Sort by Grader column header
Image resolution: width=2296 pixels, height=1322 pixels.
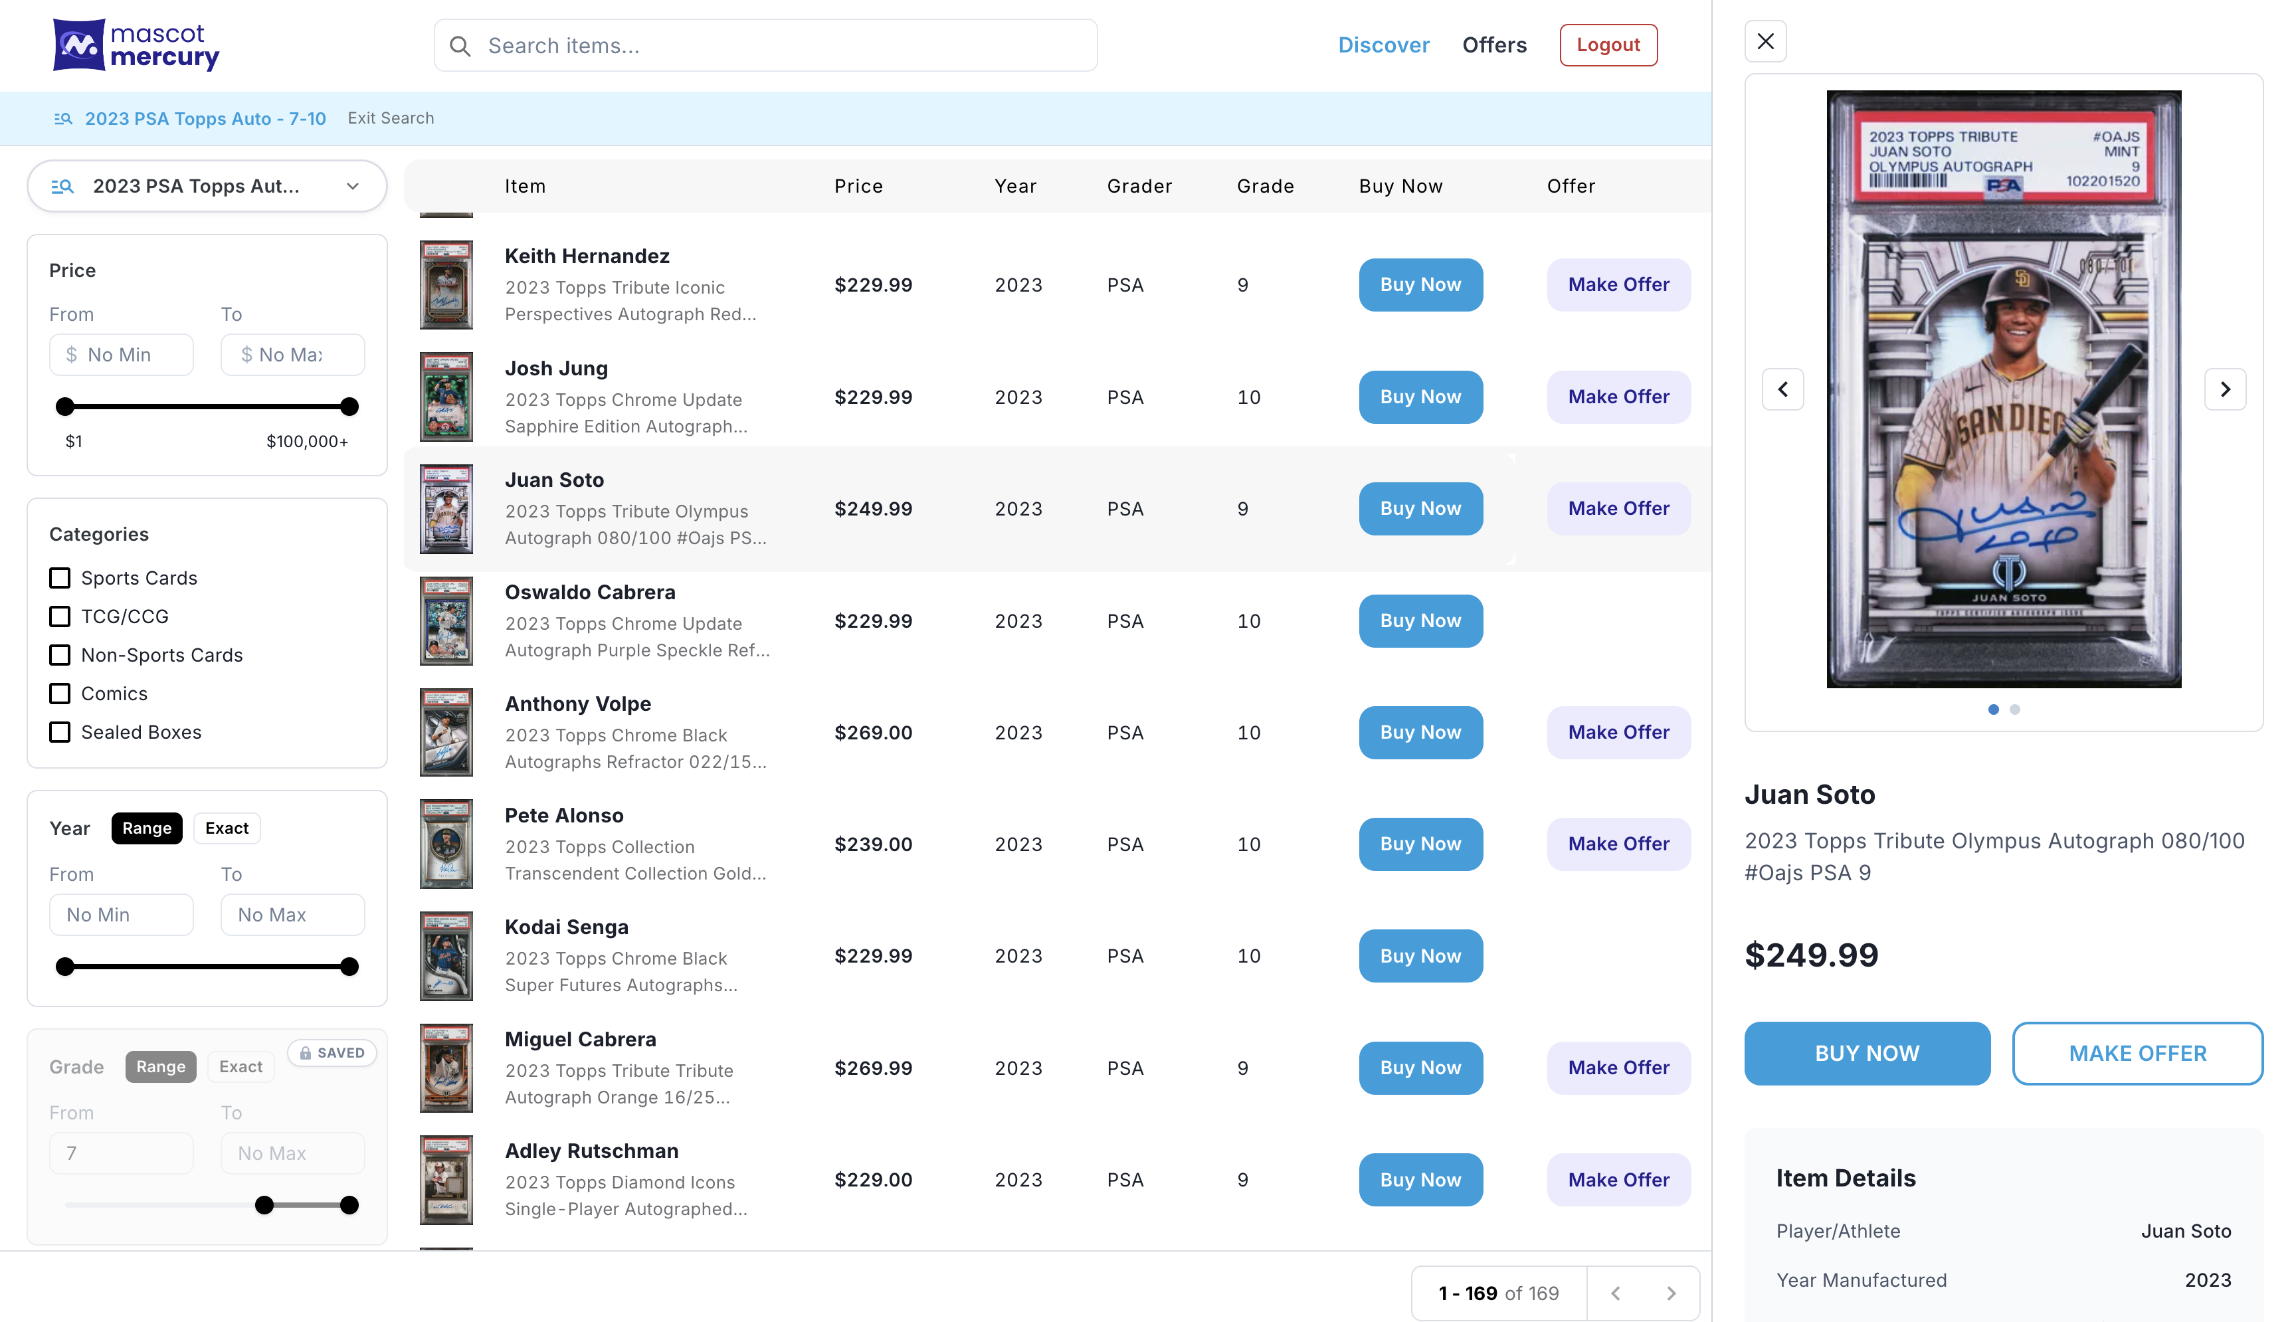[x=1139, y=186]
